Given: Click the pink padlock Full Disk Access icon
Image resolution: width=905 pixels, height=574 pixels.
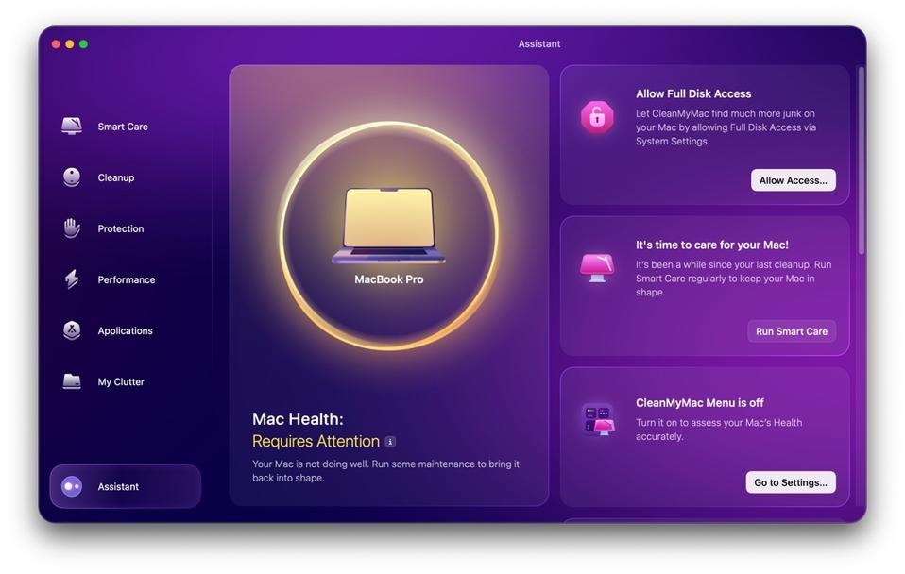Looking at the screenshot, I should 597,117.
